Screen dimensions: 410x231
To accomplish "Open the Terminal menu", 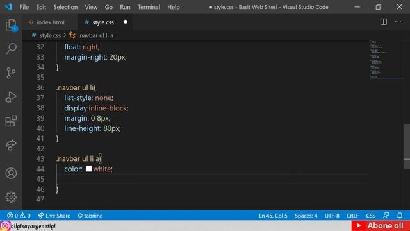I will pos(149,7).
